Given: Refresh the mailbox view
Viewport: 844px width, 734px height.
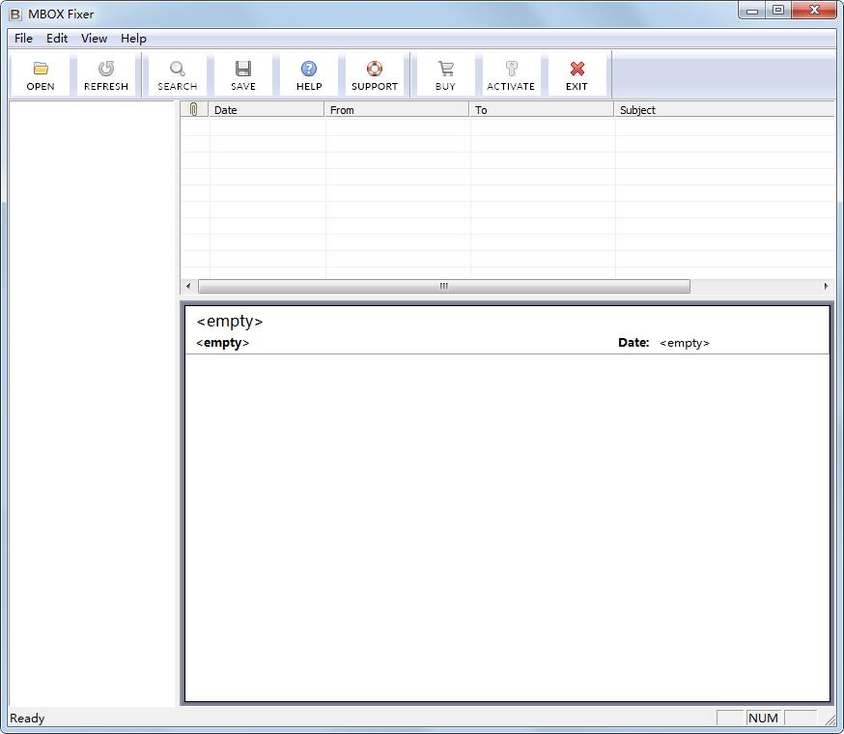Looking at the screenshot, I should [x=106, y=73].
